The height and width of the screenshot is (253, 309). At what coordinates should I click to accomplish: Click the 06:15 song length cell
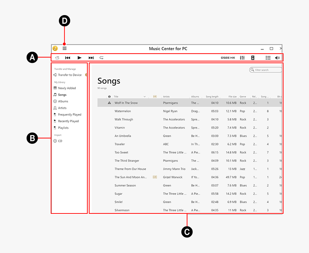click(x=215, y=152)
